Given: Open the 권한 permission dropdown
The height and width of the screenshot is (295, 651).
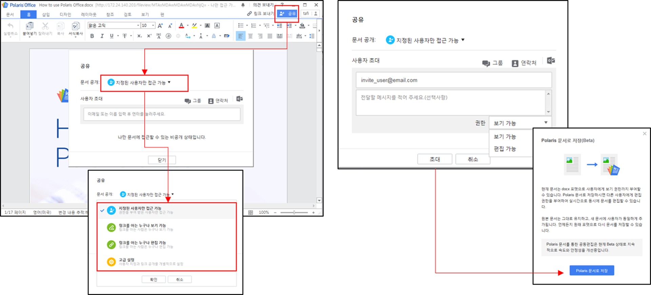Looking at the screenshot, I should click(x=520, y=123).
